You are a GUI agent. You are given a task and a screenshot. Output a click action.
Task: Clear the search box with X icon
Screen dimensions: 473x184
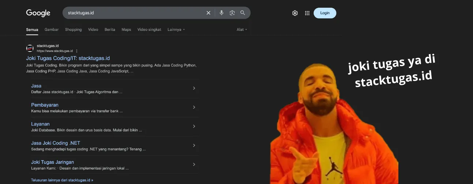tap(209, 13)
